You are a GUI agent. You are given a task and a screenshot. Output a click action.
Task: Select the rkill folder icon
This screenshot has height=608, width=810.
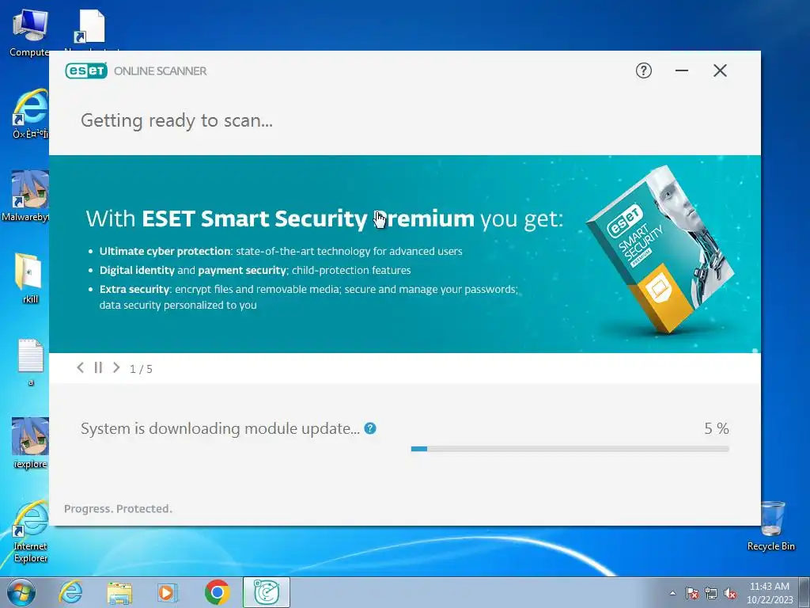(x=30, y=278)
